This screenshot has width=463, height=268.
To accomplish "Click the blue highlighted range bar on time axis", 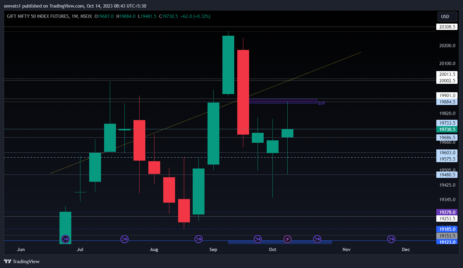I will pyautogui.click(x=280, y=242).
